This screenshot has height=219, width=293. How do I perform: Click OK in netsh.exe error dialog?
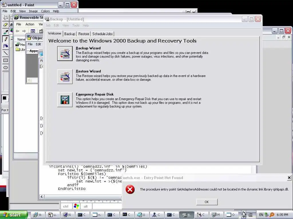click(207, 202)
